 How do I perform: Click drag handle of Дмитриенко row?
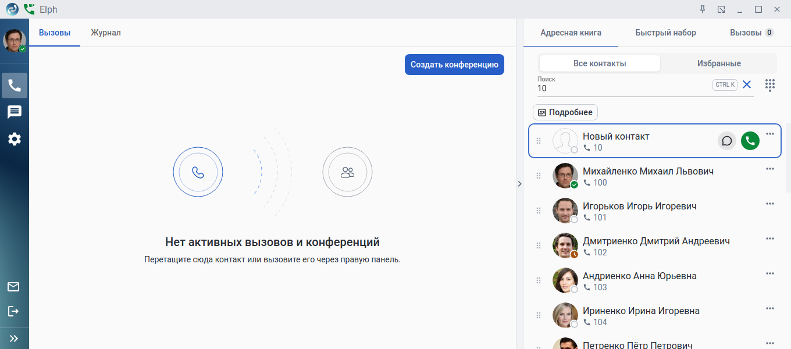click(538, 245)
